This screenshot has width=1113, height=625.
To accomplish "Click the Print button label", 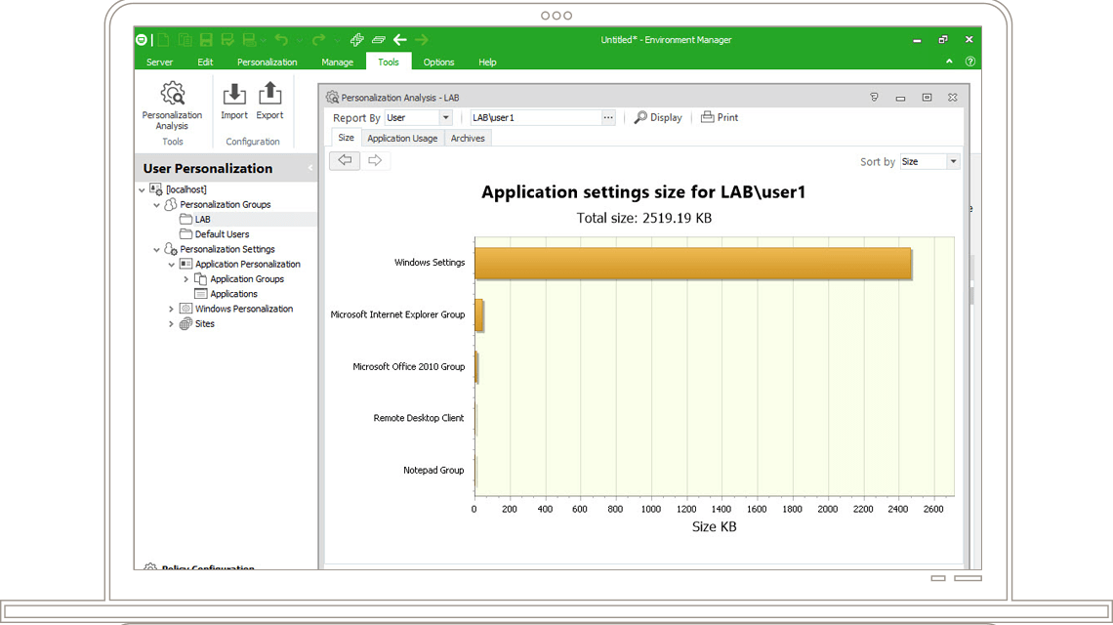I will tap(727, 118).
